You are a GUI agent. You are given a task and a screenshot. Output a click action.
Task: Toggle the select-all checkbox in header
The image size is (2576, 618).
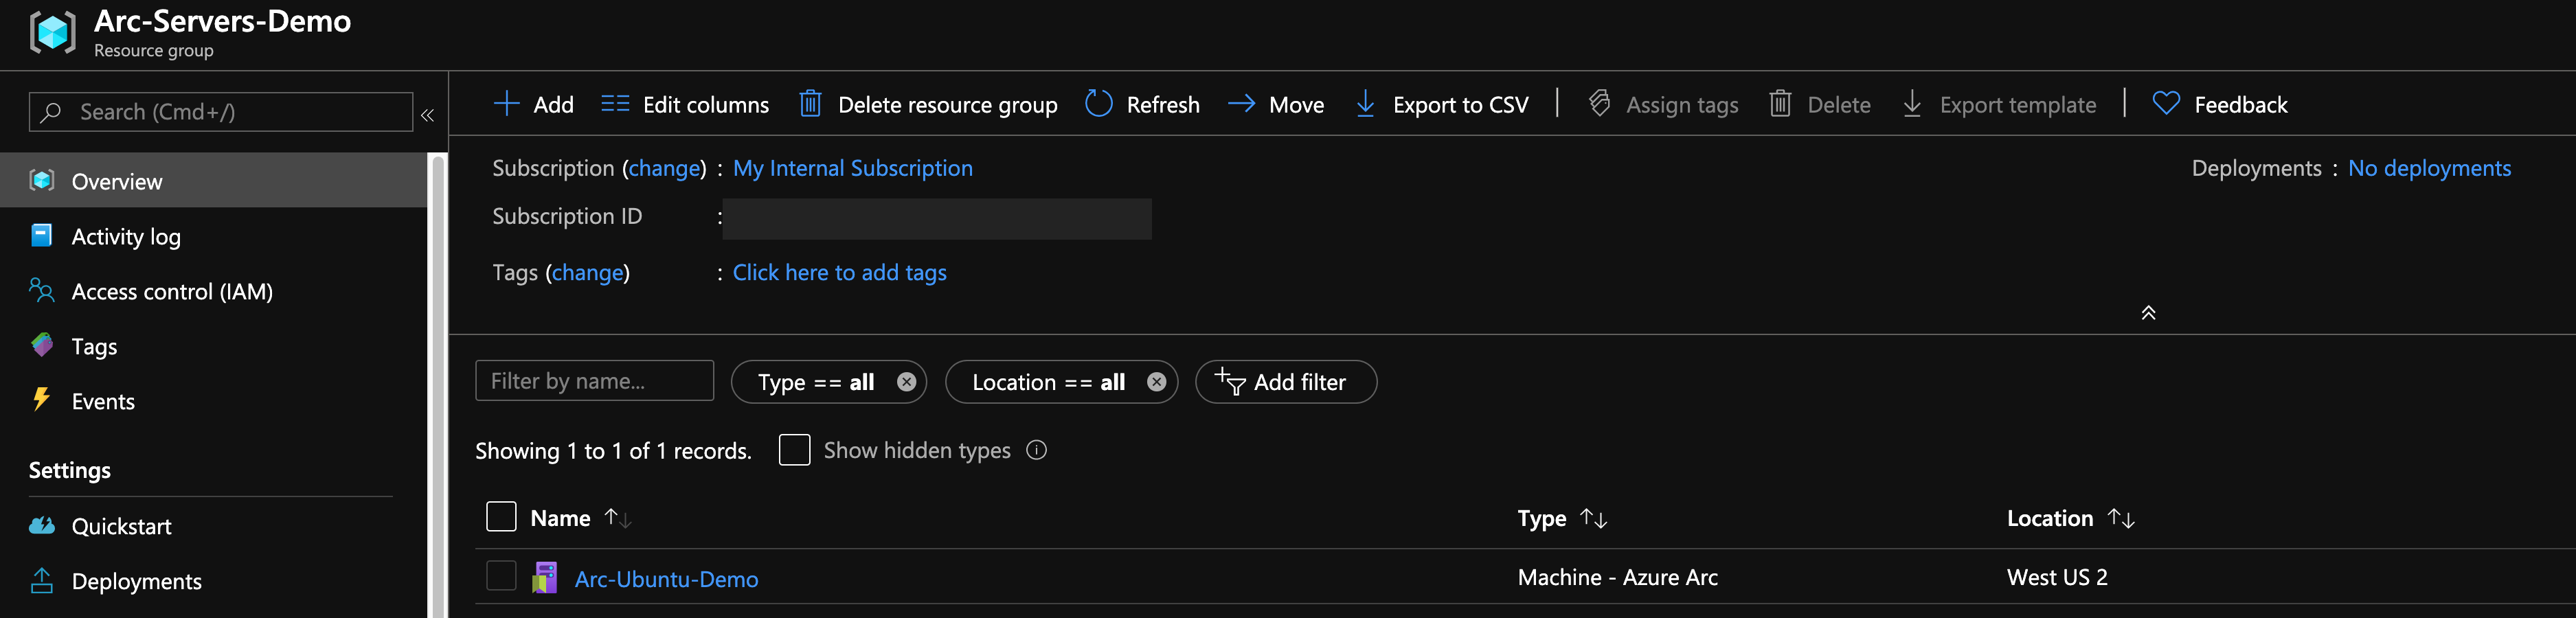pos(501,516)
